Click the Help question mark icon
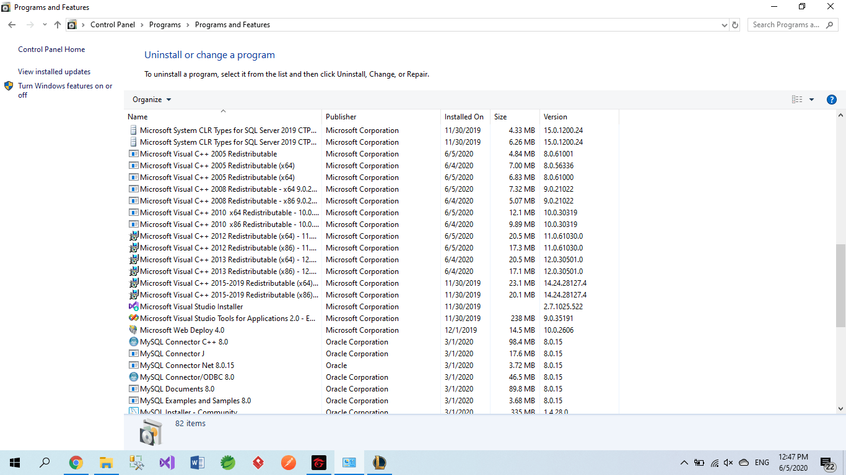This screenshot has width=846, height=475. pos(832,100)
